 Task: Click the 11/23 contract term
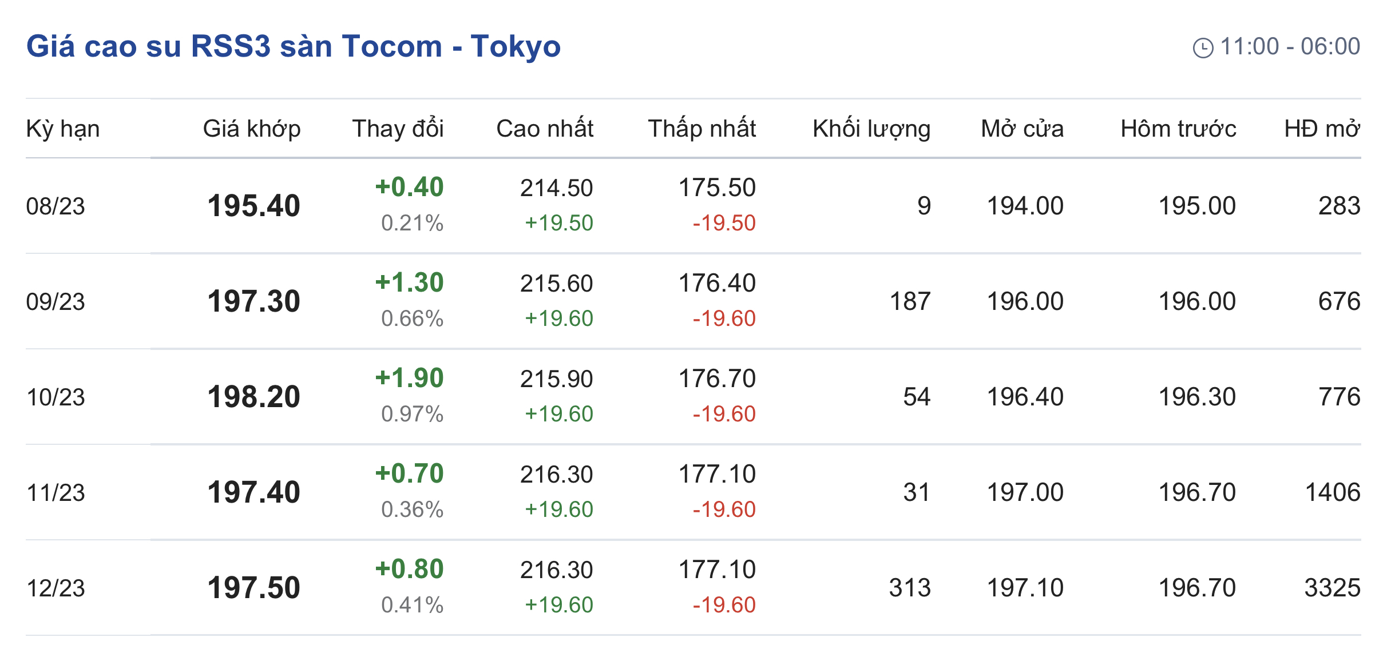[x=56, y=493]
